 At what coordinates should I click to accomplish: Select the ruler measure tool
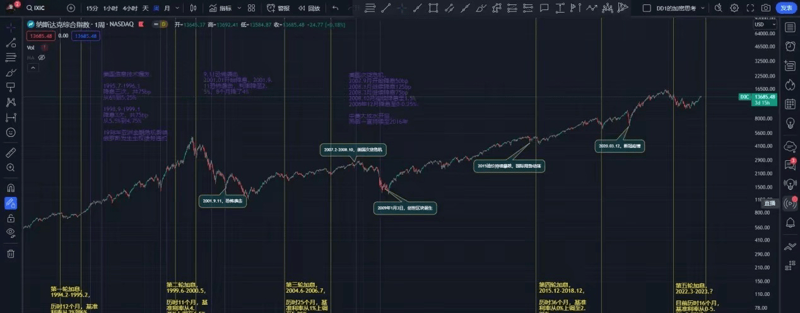click(10, 153)
